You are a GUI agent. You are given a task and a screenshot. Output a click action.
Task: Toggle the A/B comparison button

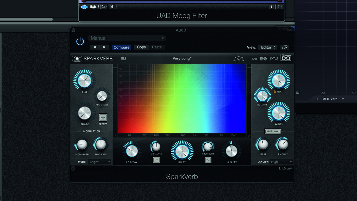[254, 59]
